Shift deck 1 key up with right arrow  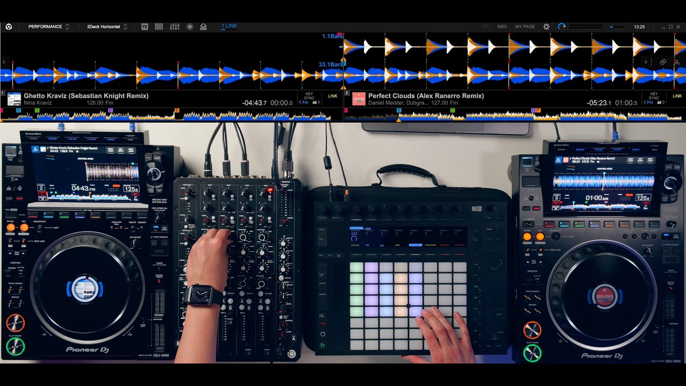click(x=318, y=102)
